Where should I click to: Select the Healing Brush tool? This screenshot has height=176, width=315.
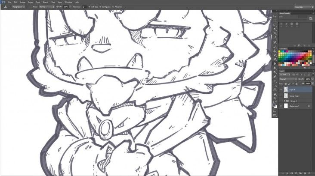275,42
